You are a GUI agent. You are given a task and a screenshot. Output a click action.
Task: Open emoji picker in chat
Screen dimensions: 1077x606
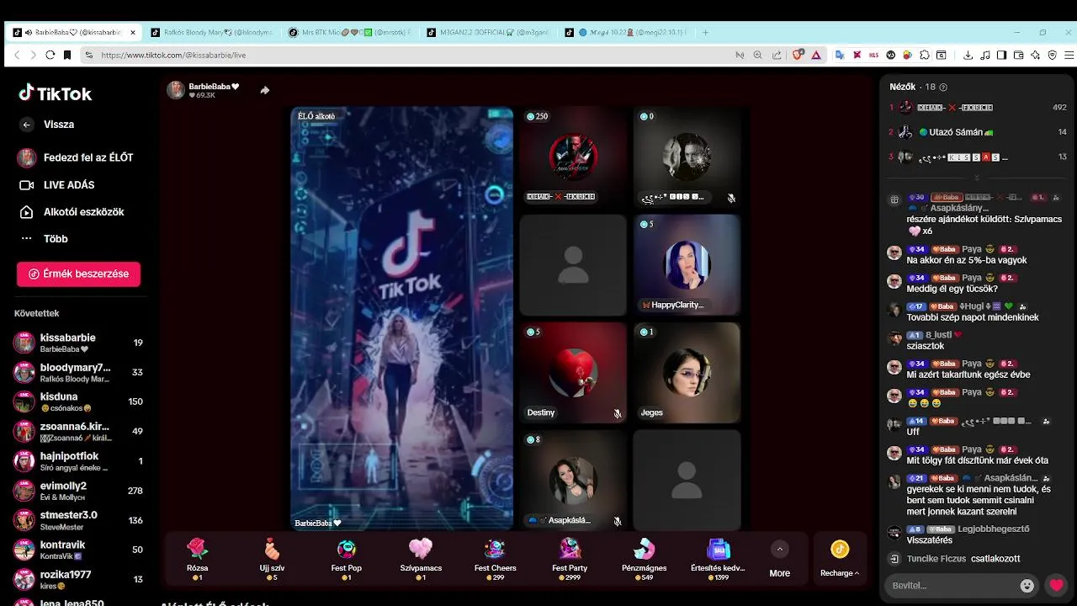tap(1027, 585)
